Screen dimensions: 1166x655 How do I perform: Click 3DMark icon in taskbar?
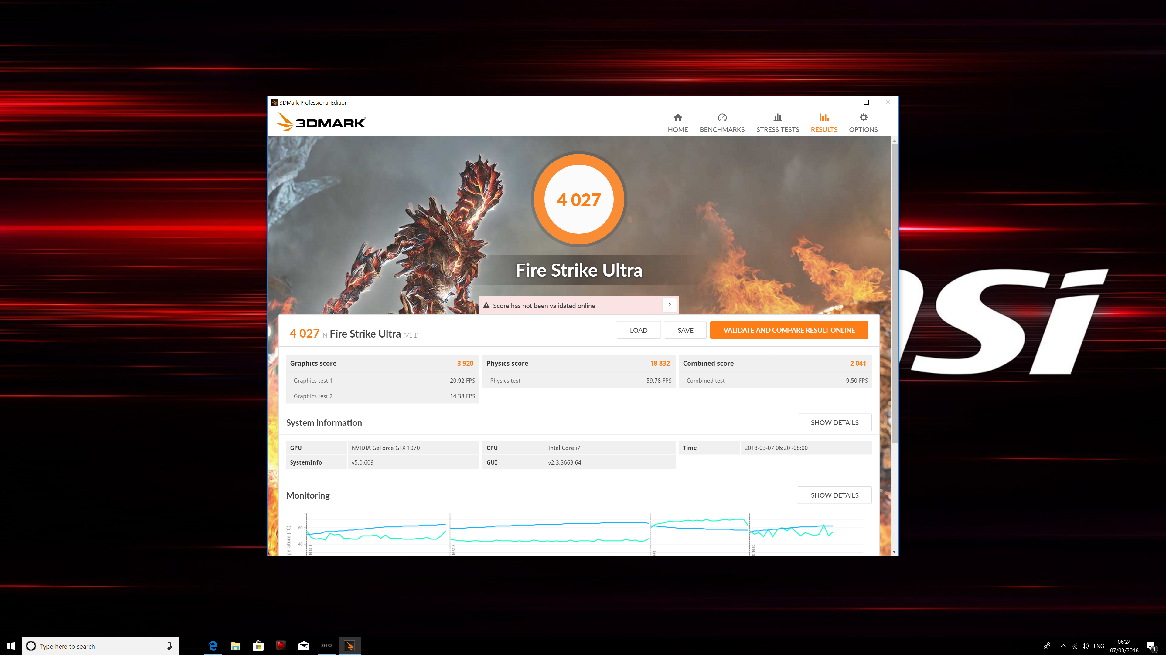[349, 646]
